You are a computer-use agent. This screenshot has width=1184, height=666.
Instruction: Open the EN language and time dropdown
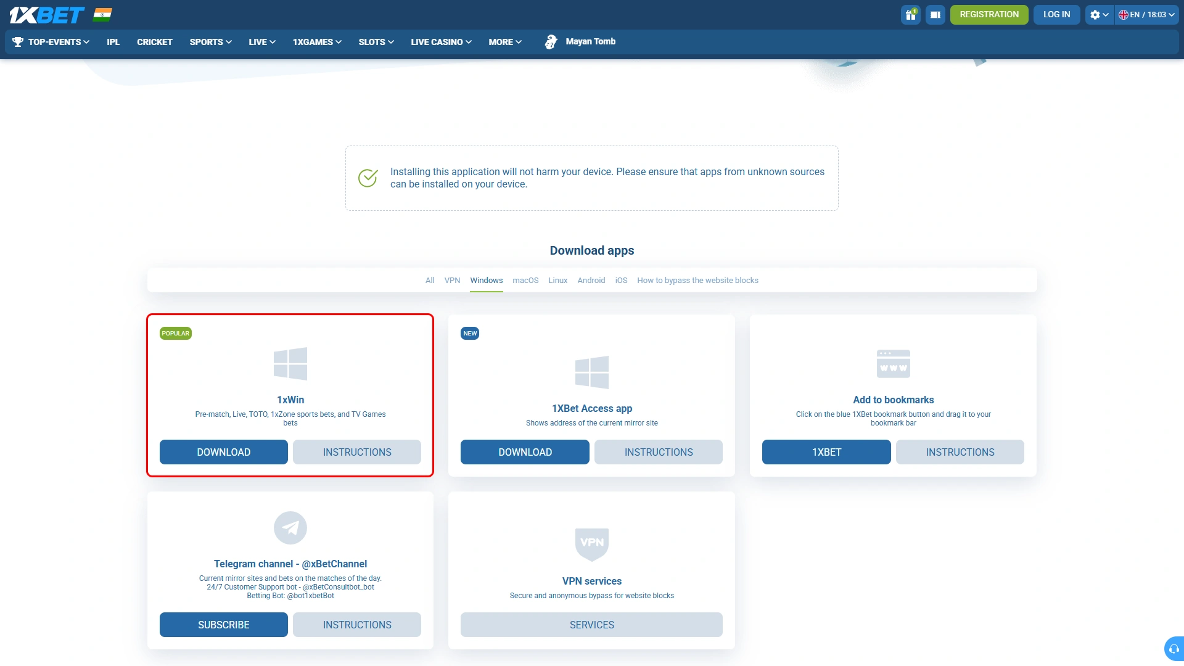(x=1146, y=15)
